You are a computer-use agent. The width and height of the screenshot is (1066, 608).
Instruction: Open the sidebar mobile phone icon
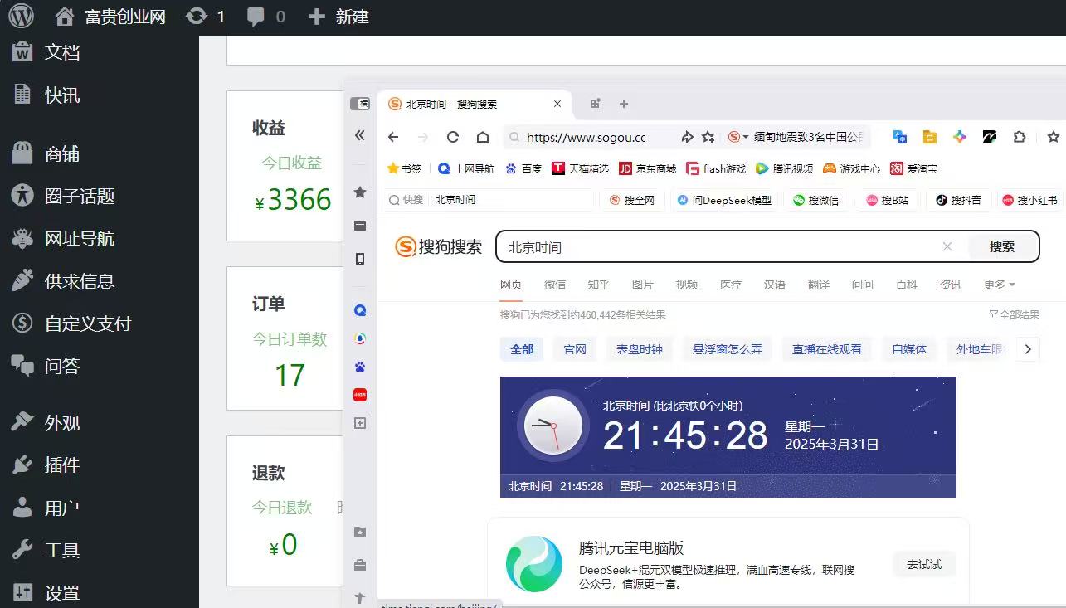(x=360, y=259)
